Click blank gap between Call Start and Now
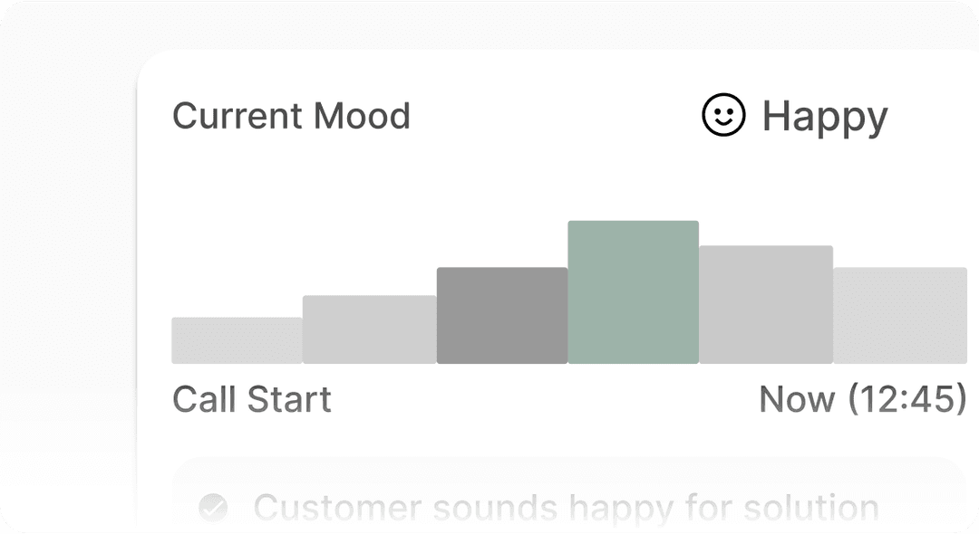This screenshot has width=979, height=534. (544, 399)
